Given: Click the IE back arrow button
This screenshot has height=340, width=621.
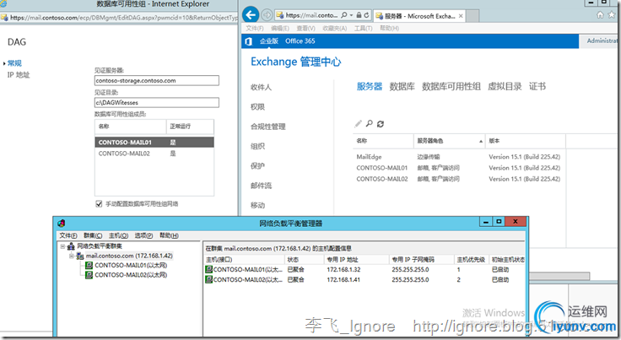Looking at the screenshot, I should [251, 15].
